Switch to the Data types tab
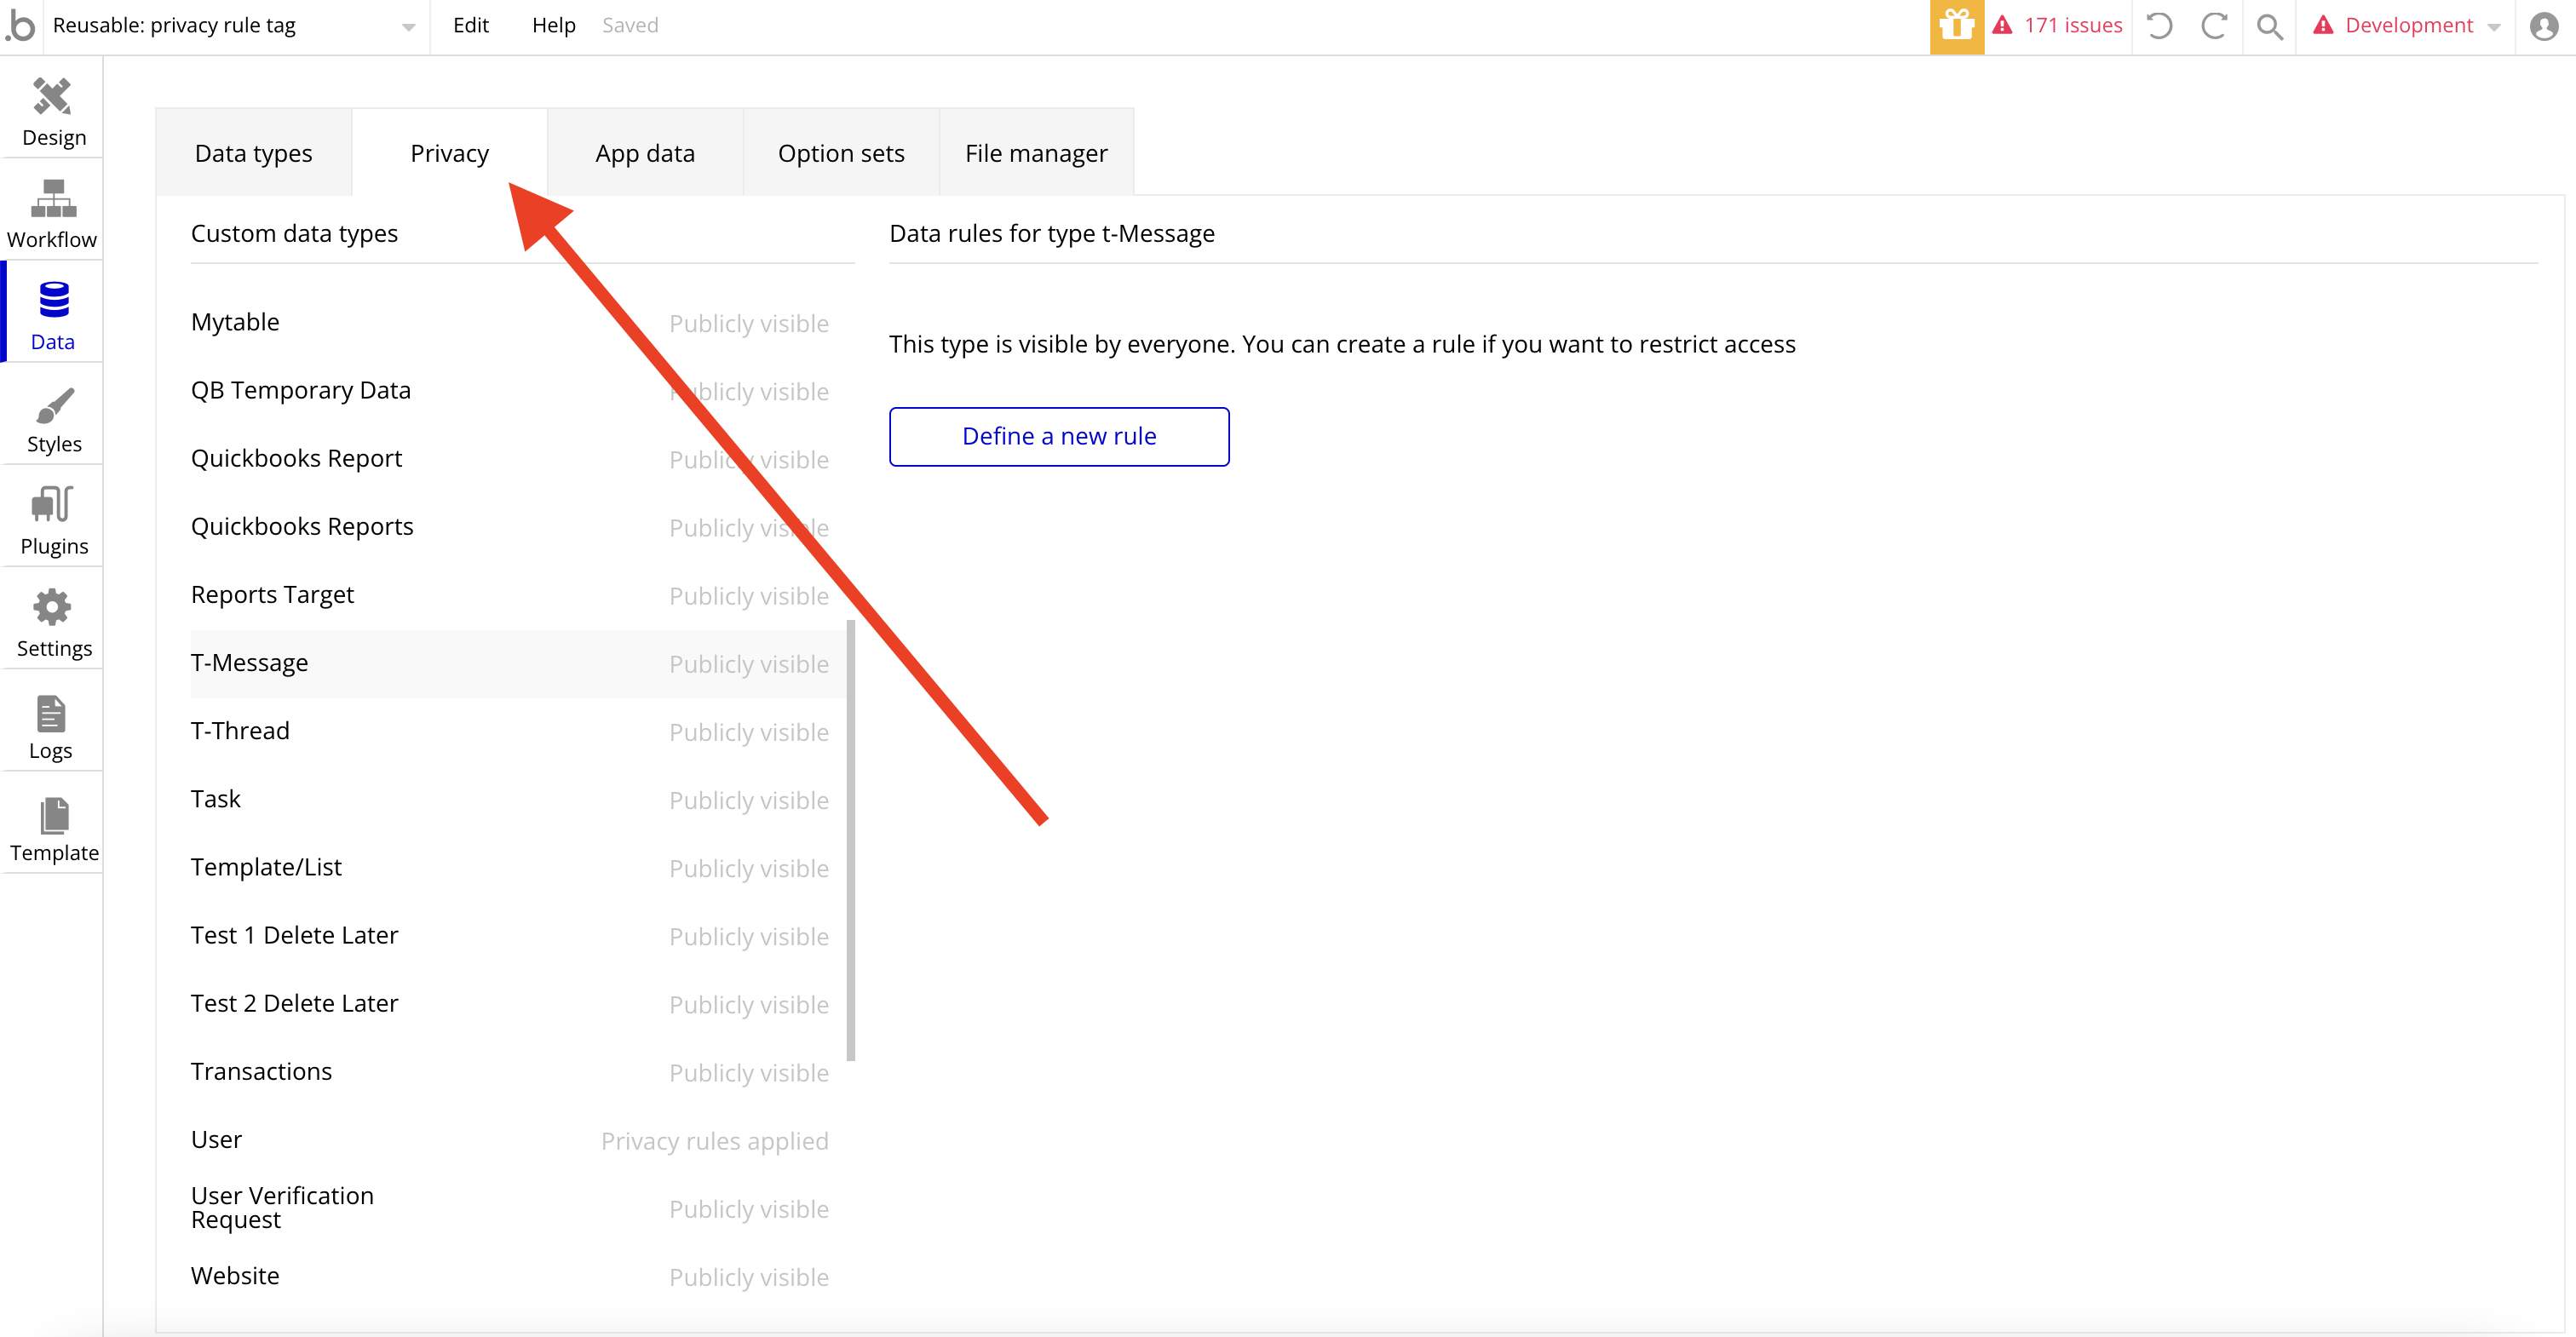 coord(253,153)
